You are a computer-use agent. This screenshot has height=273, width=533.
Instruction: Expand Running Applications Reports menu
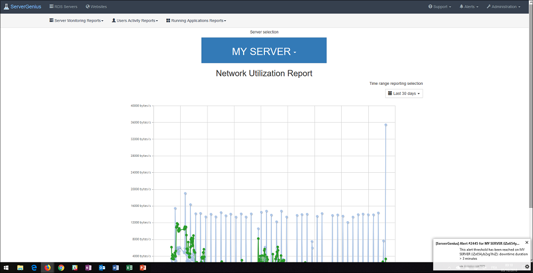coord(196,21)
